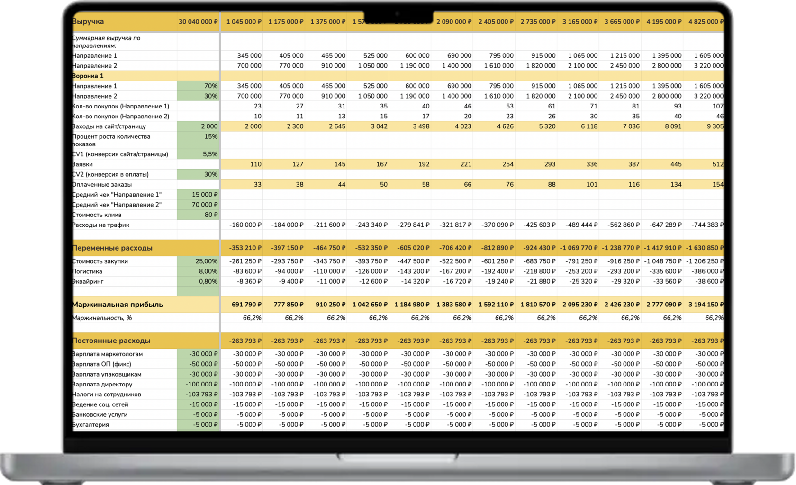The width and height of the screenshot is (796, 485).
Task: Click the Стоимость клика cell 80 ₽
Action: click(x=198, y=215)
